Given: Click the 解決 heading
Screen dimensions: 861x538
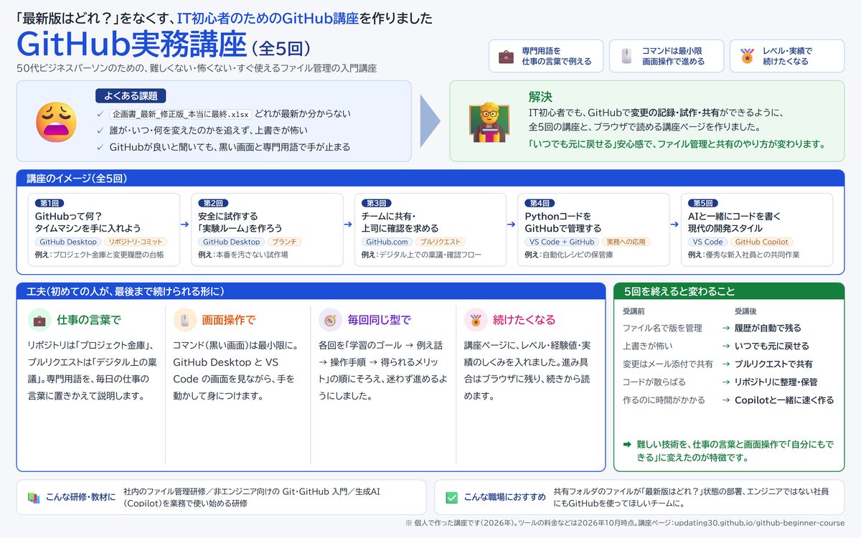Looking at the screenshot, I should pyautogui.click(x=540, y=97).
